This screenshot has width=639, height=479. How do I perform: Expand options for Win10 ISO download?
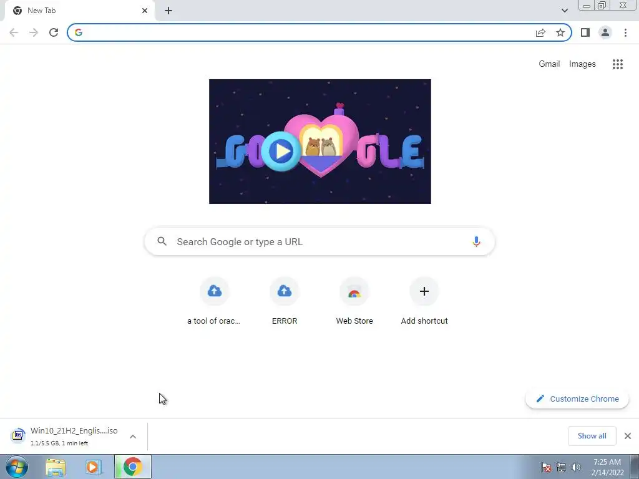[x=133, y=437]
